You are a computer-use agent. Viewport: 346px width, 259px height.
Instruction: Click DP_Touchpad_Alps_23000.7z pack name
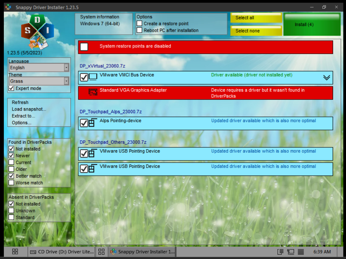tap(111, 112)
